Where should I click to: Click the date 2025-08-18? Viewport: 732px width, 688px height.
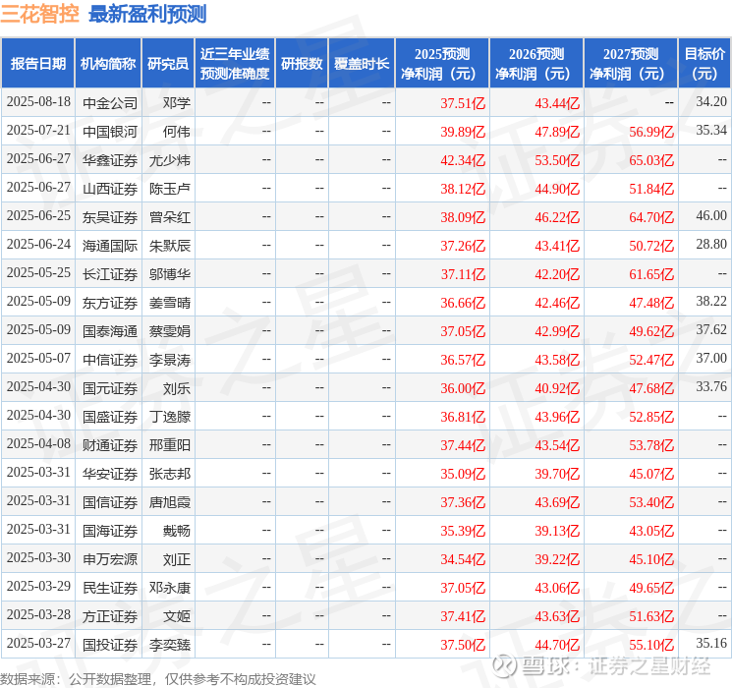(x=38, y=102)
